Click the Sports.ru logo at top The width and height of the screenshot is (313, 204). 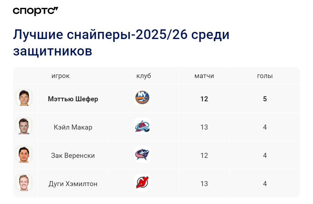click(35, 11)
